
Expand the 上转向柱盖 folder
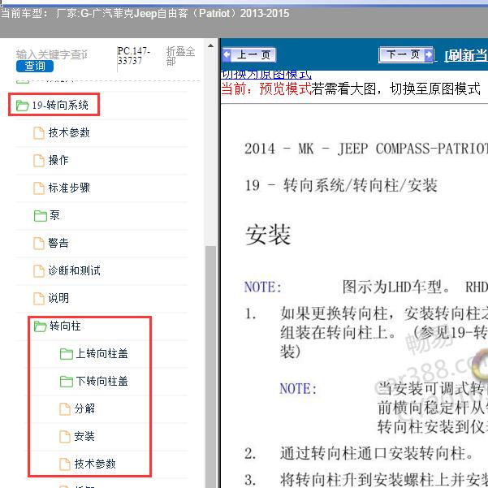click(x=101, y=353)
